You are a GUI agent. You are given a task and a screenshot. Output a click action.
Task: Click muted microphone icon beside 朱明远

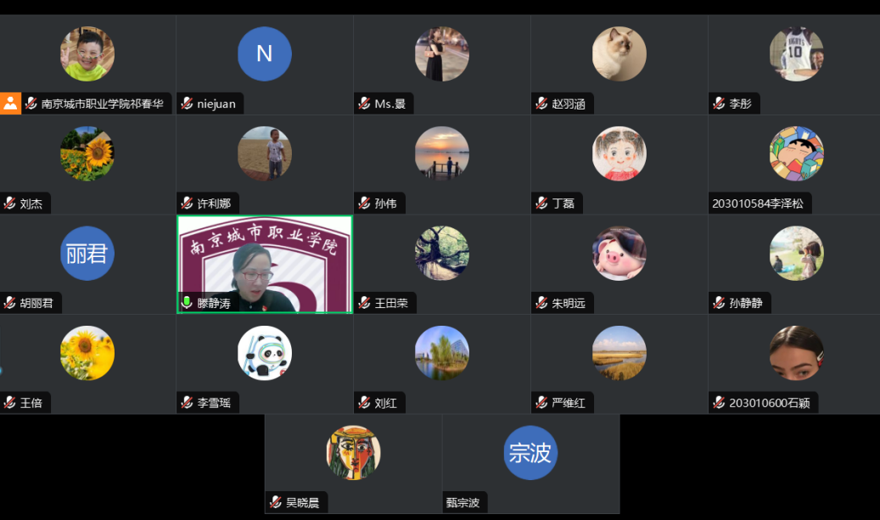pos(541,303)
